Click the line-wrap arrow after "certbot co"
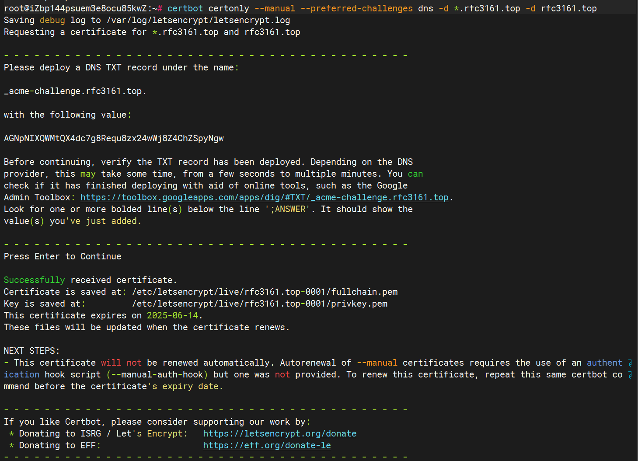This screenshot has height=461, width=638. pos(630,375)
